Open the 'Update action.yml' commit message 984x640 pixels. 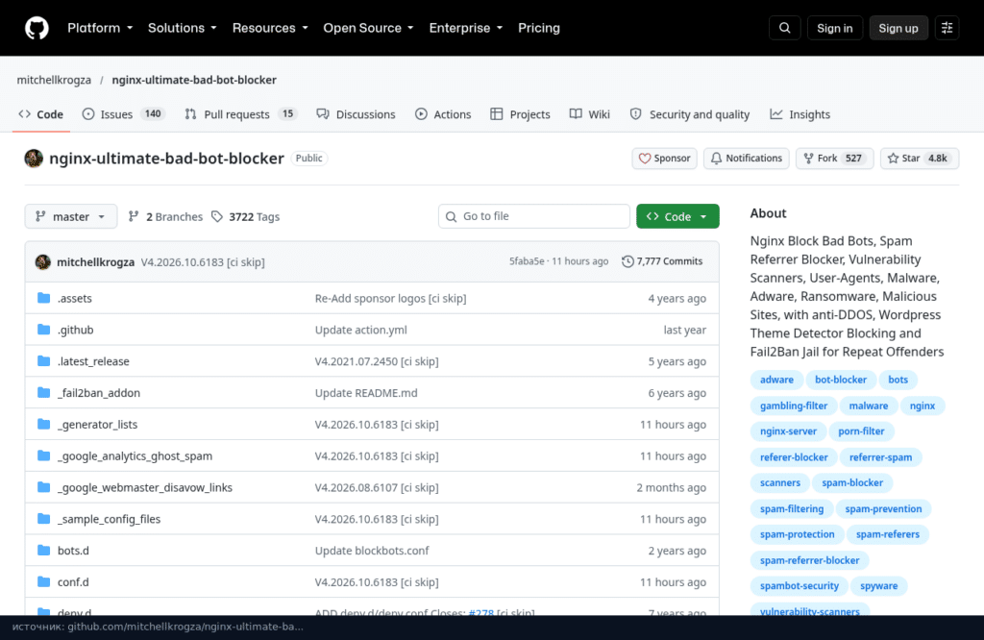361,330
